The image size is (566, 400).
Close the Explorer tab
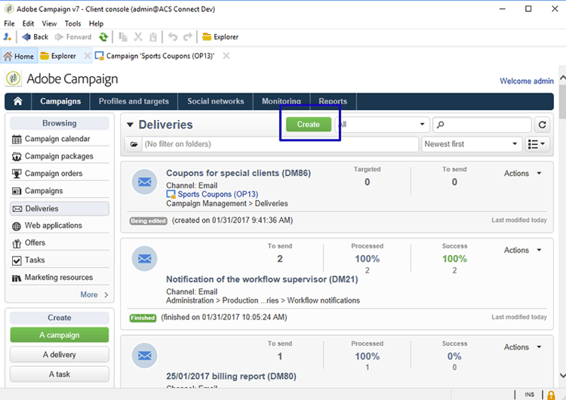point(87,56)
